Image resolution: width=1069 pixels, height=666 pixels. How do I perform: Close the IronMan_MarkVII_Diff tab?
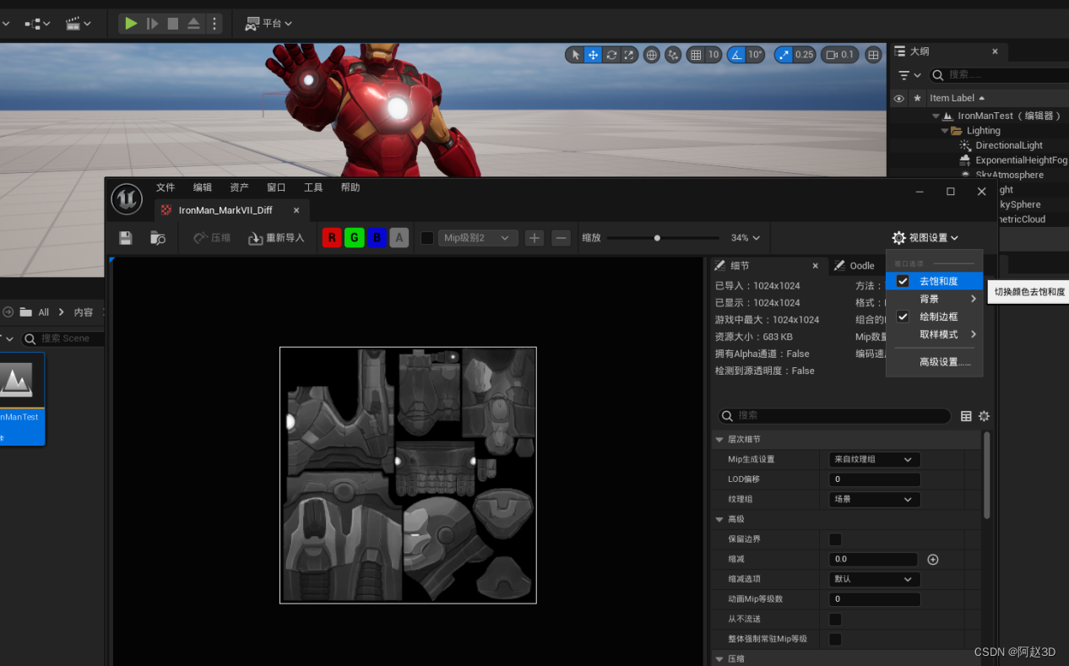(x=296, y=210)
